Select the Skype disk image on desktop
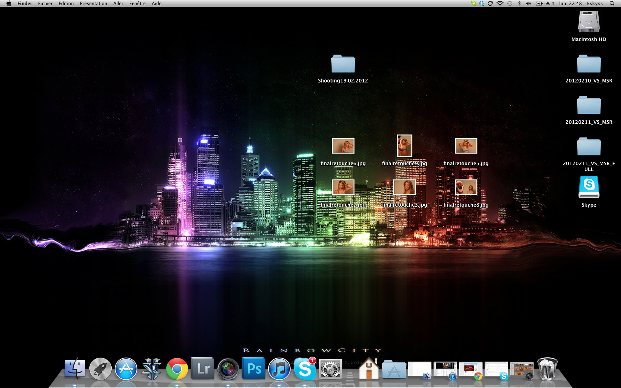Viewport: 621px width, 388px height. 589,187
